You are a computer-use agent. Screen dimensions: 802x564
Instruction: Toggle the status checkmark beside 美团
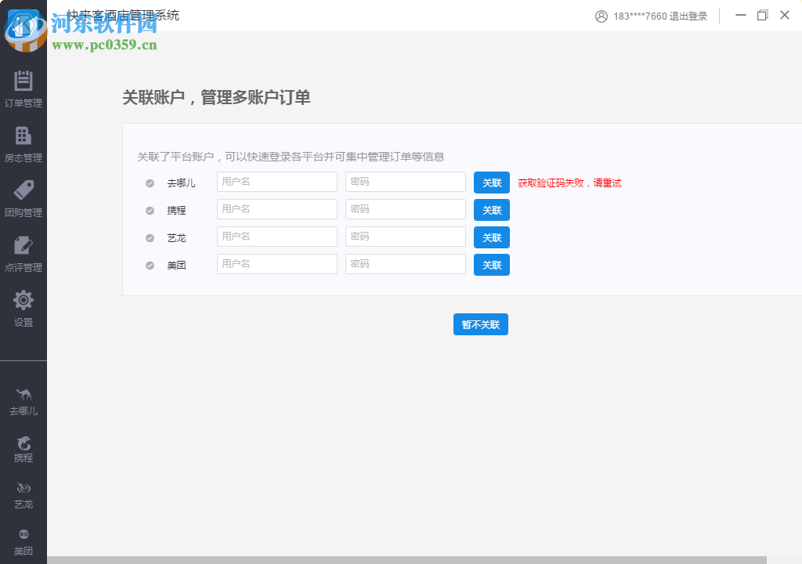click(149, 265)
